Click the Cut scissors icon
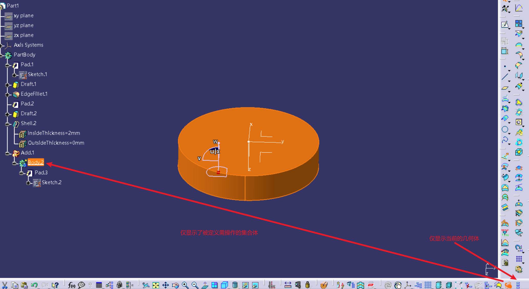529x289 pixels. pos(5,285)
